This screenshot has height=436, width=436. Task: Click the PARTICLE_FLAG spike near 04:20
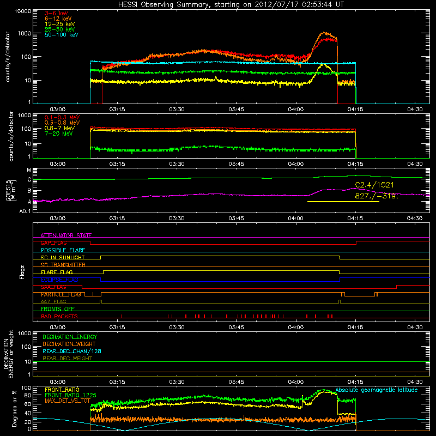[x=376, y=294]
